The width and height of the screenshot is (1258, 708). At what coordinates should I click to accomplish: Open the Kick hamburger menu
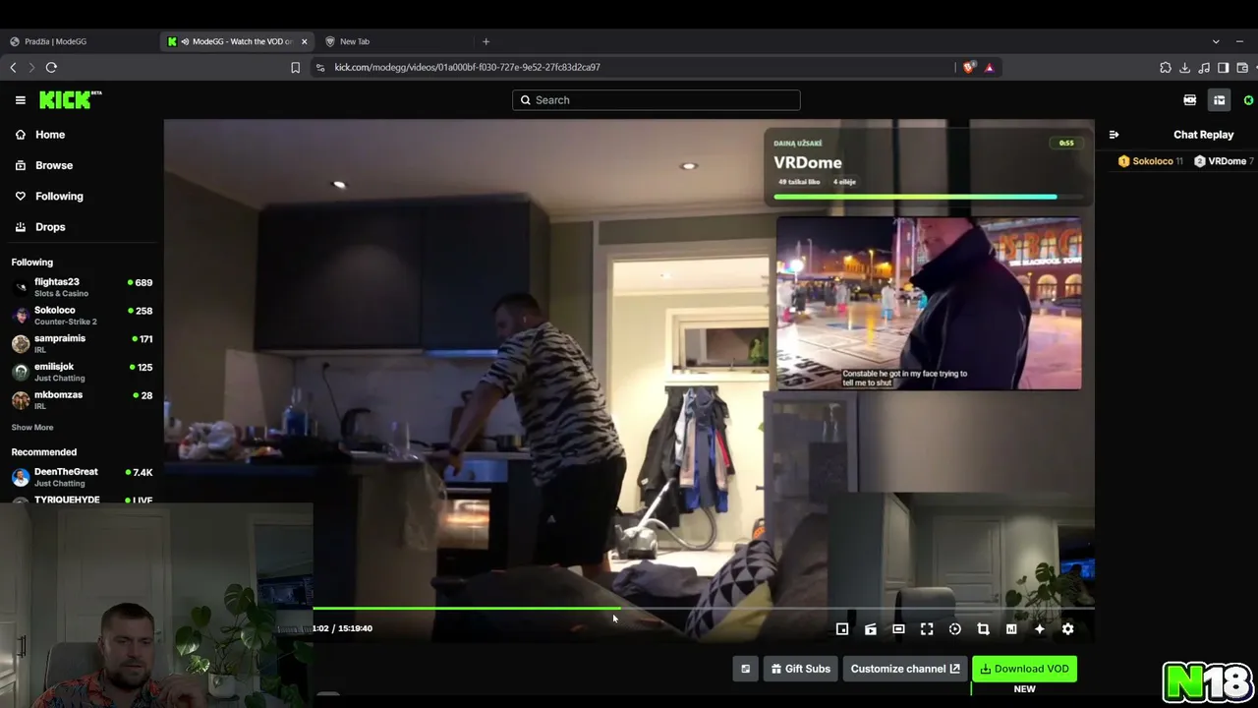tap(20, 100)
